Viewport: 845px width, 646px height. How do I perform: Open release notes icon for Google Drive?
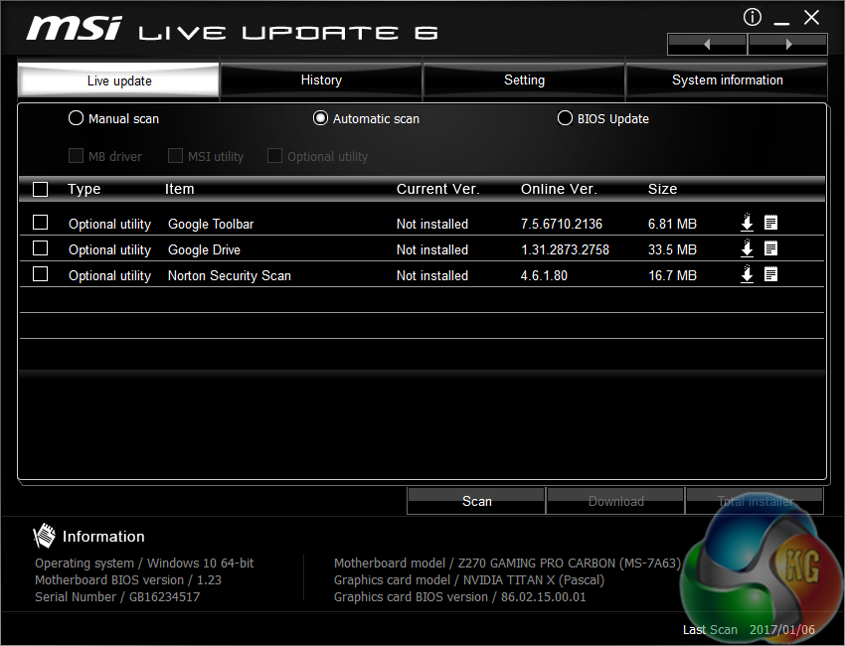point(770,248)
